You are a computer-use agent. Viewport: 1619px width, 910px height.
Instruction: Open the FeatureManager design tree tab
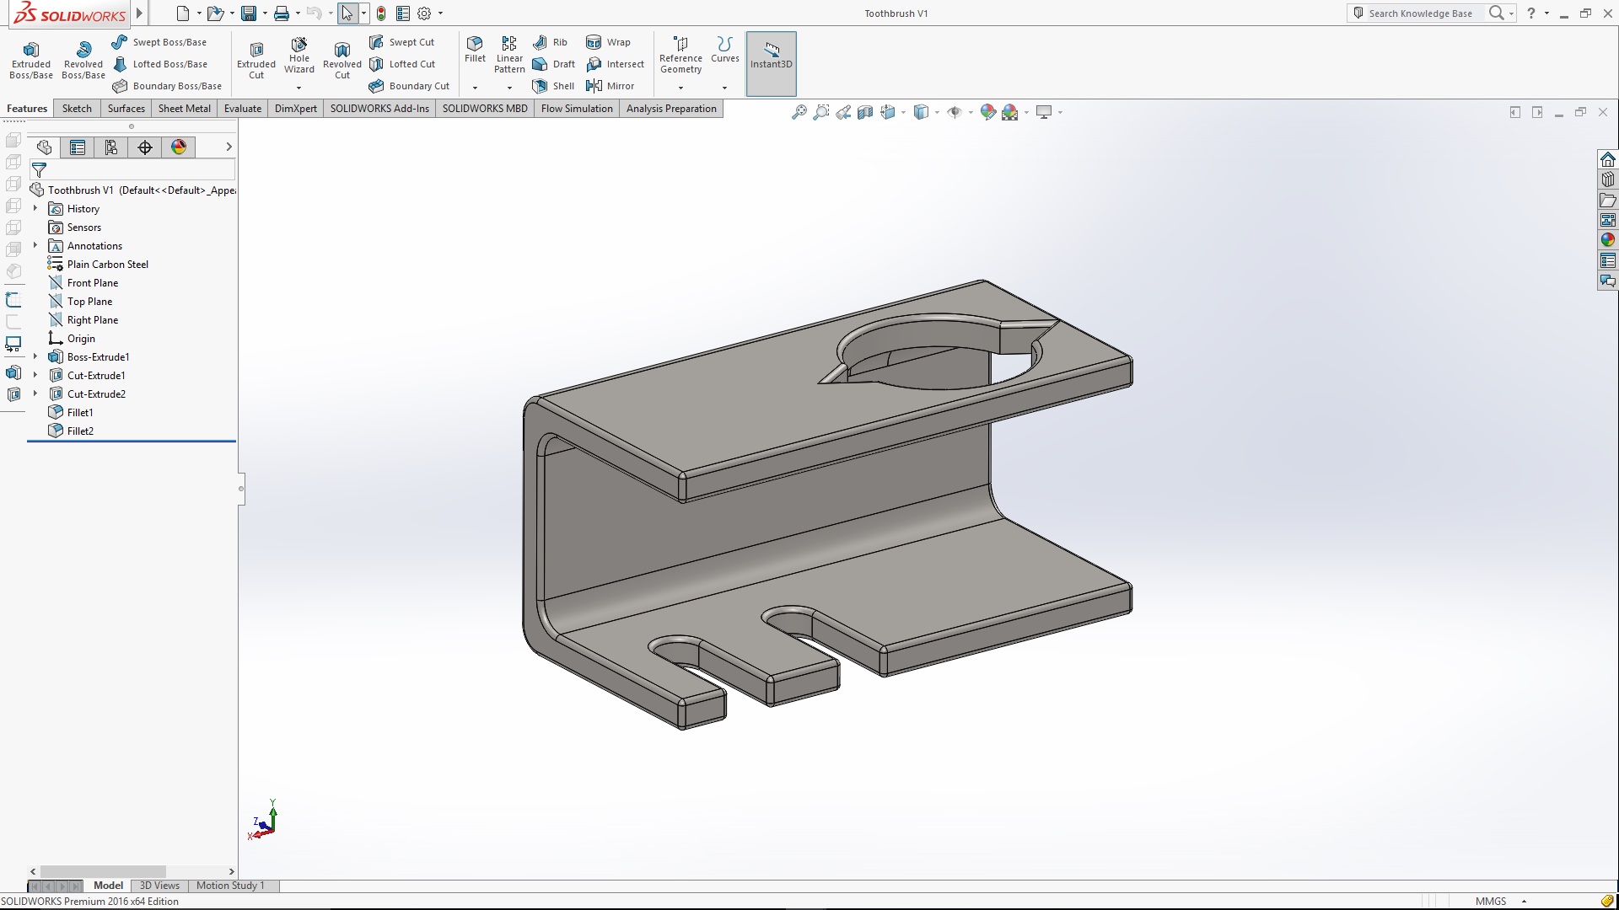[44, 147]
